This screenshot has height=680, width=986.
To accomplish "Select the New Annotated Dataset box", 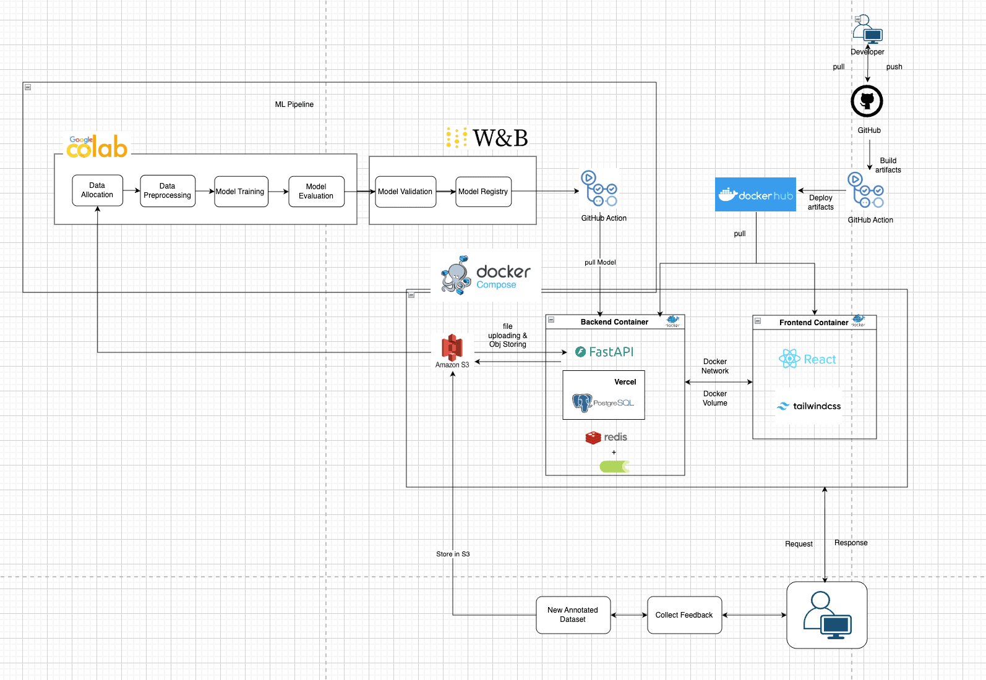I will pyautogui.click(x=573, y=615).
